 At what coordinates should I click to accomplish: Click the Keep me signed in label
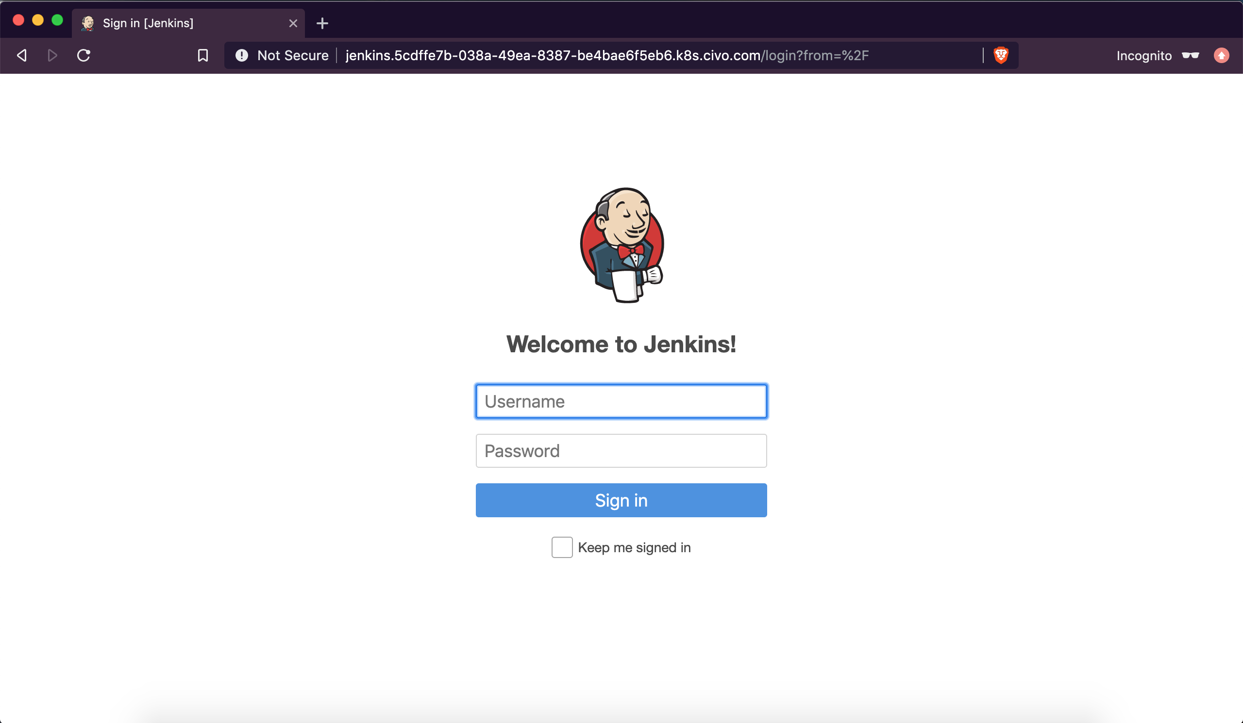[x=634, y=547]
